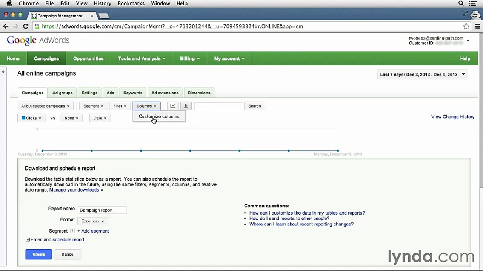Switch to Ad groups tab

[62, 93]
